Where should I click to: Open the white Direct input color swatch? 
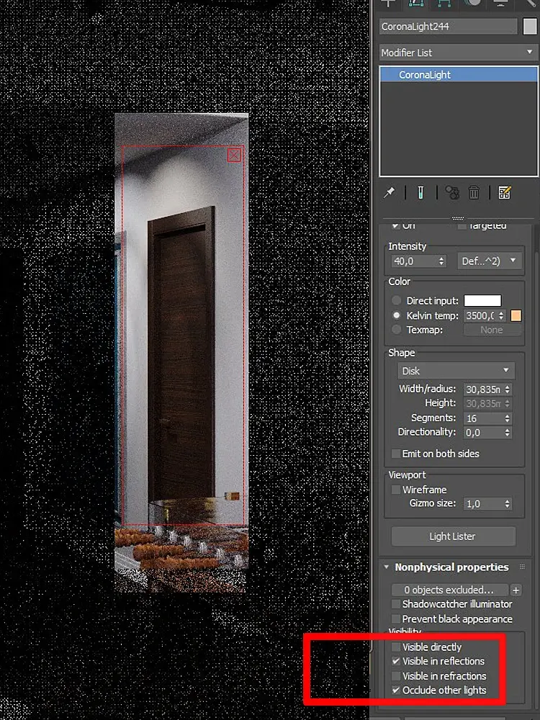(x=482, y=301)
